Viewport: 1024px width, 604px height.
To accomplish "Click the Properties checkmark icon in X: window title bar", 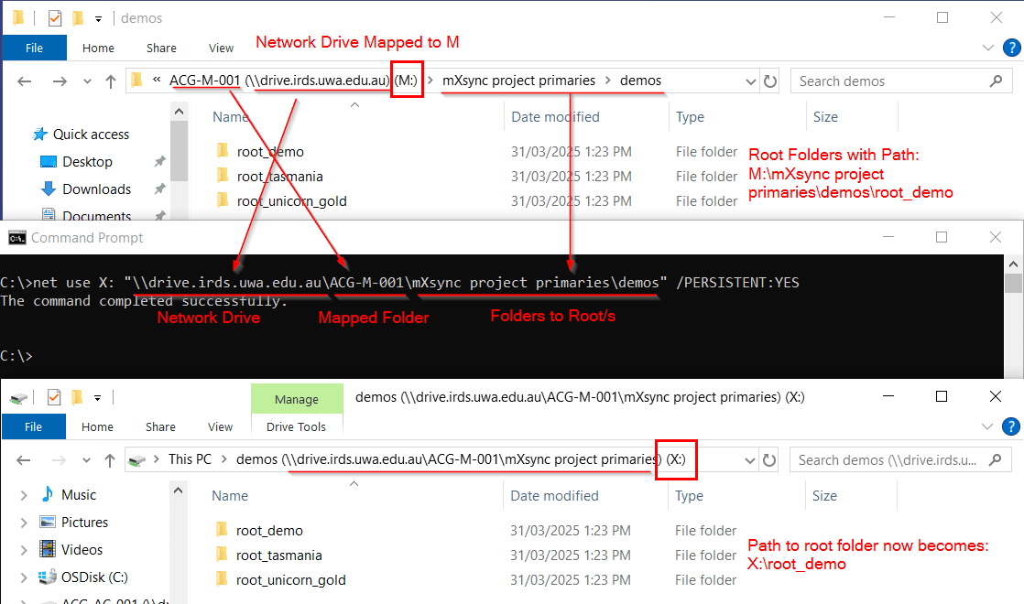I will pos(53,397).
